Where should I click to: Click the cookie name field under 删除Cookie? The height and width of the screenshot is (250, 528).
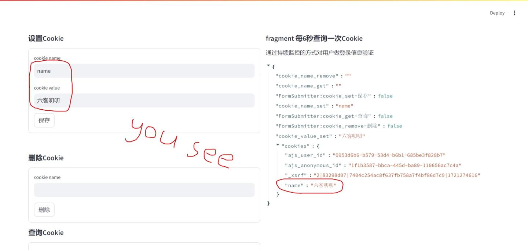[144, 190]
